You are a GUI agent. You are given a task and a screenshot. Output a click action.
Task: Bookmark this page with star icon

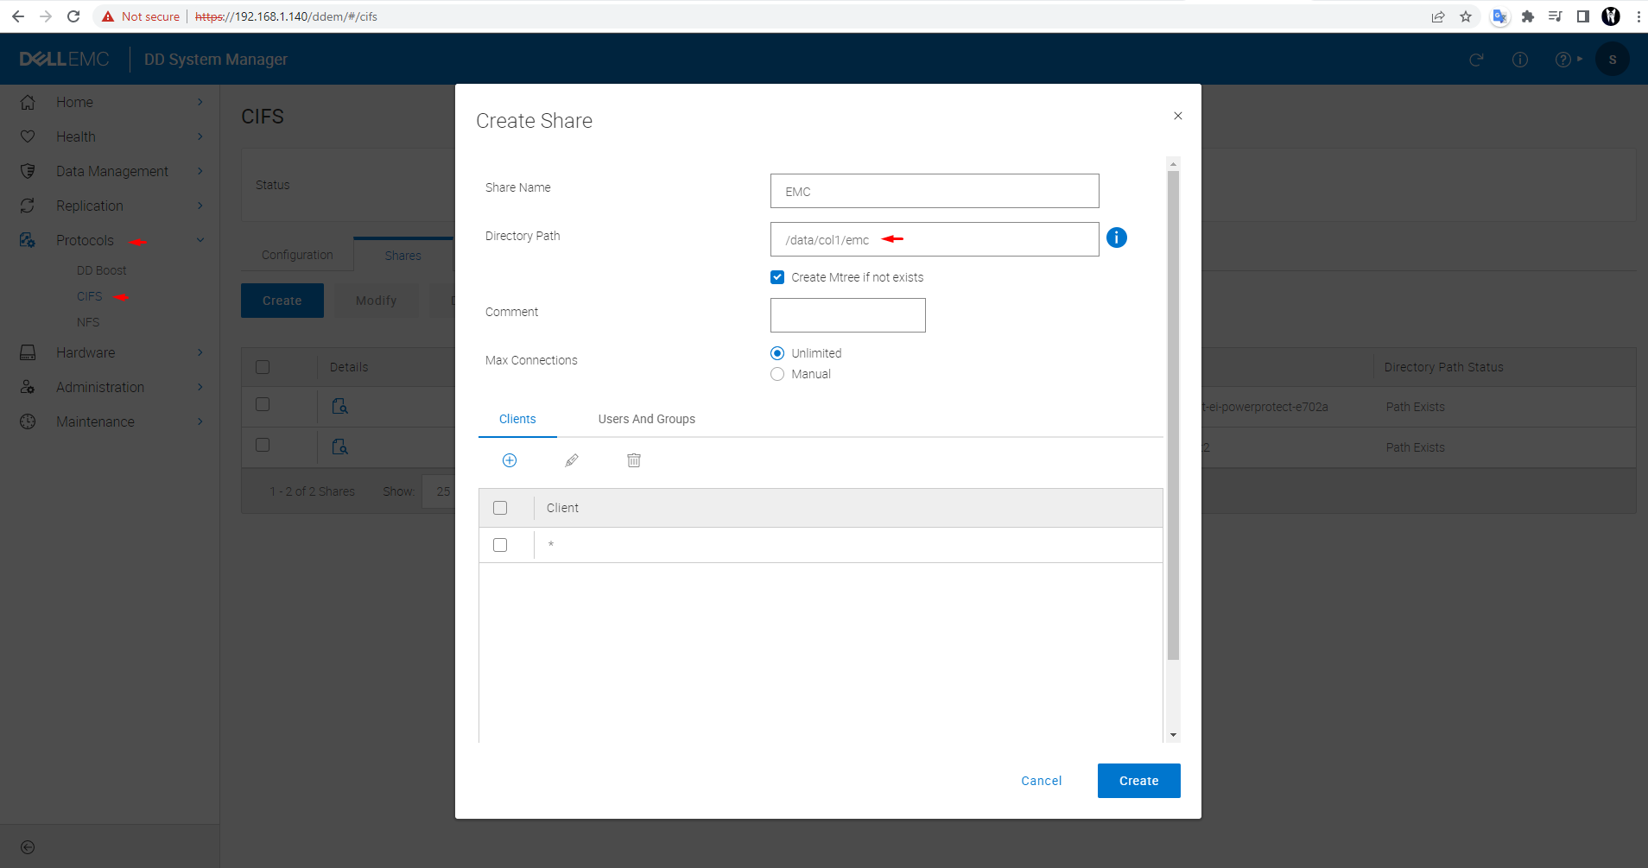(x=1466, y=16)
